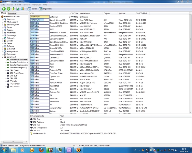Expand the Motherboard tree node

point(2,22)
